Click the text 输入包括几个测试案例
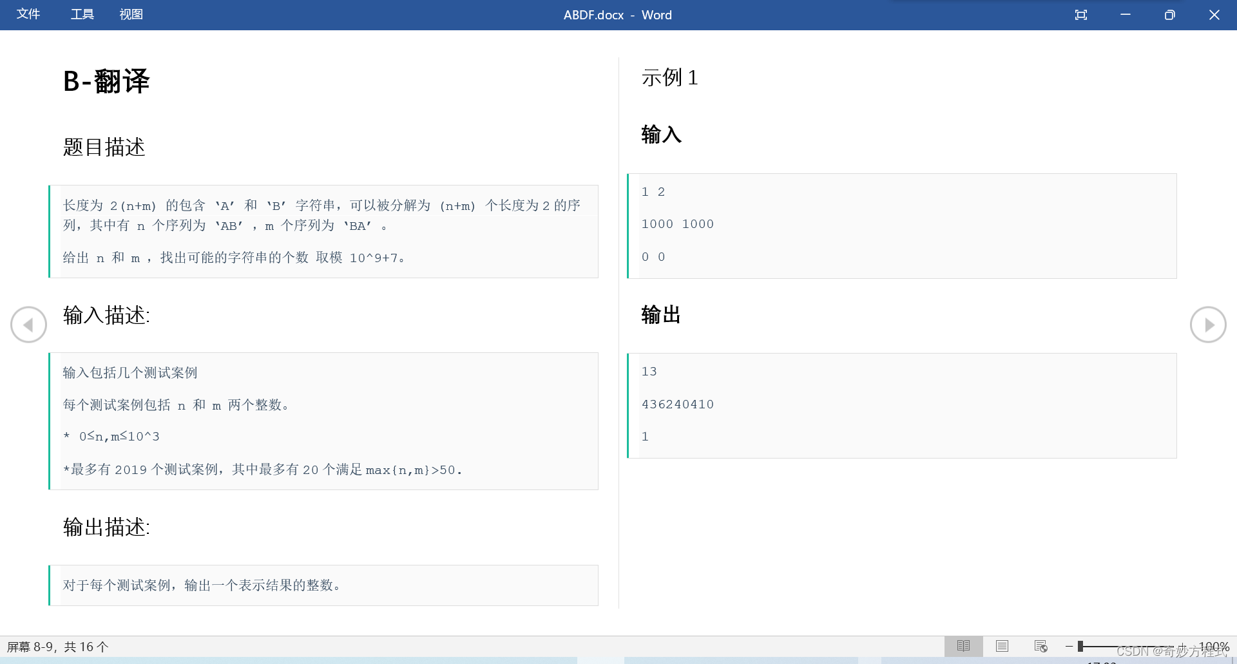The height and width of the screenshot is (664, 1237). (130, 373)
